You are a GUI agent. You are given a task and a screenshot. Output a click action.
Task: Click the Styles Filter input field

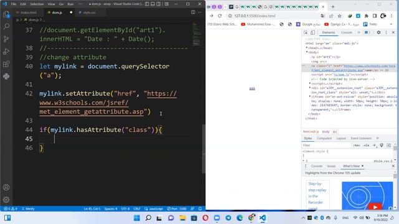point(326,145)
